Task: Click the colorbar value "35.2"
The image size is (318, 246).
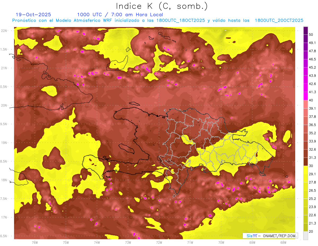Action: [x=313, y=133]
